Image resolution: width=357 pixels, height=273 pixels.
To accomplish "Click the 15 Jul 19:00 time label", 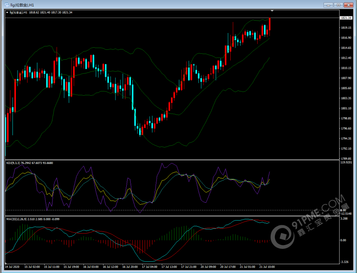I will (71, 267).
